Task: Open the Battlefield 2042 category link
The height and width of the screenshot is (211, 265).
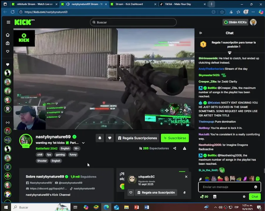Action: click(x=47, y=148)
